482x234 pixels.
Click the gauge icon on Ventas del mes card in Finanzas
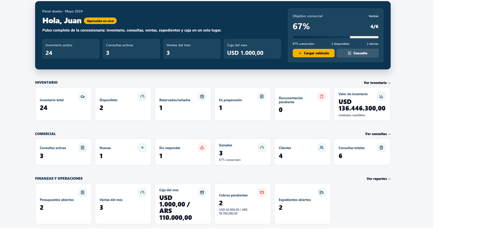(142, 192)
